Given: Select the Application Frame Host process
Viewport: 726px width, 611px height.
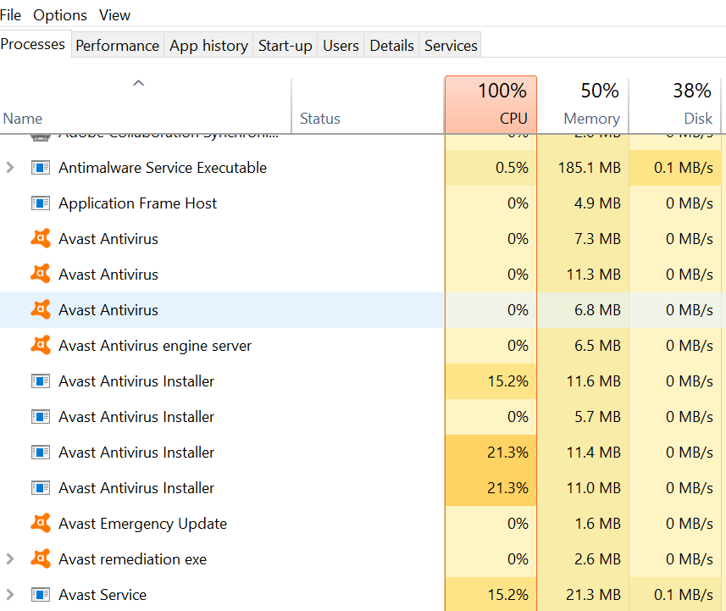Looking at the screenshot, I should (137, 203).
